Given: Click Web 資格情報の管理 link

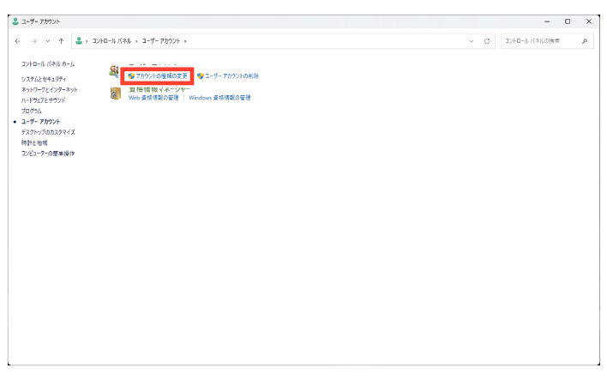Looking at the screenshot, I should pos(153,98).
